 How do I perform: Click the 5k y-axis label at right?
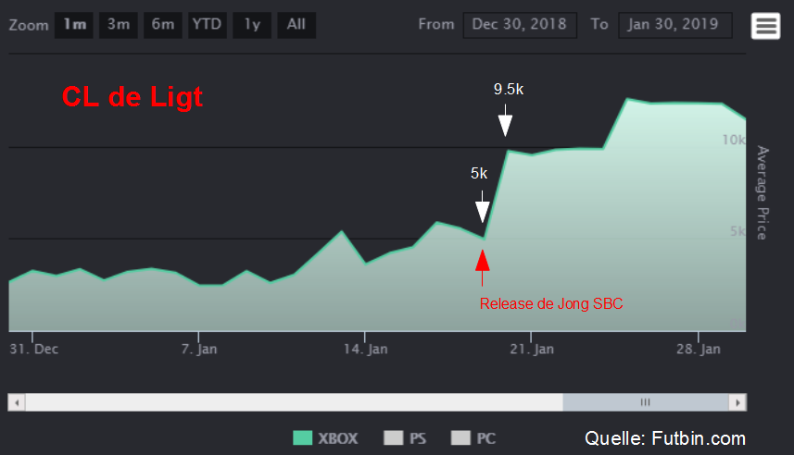click(x=737, y=231)
